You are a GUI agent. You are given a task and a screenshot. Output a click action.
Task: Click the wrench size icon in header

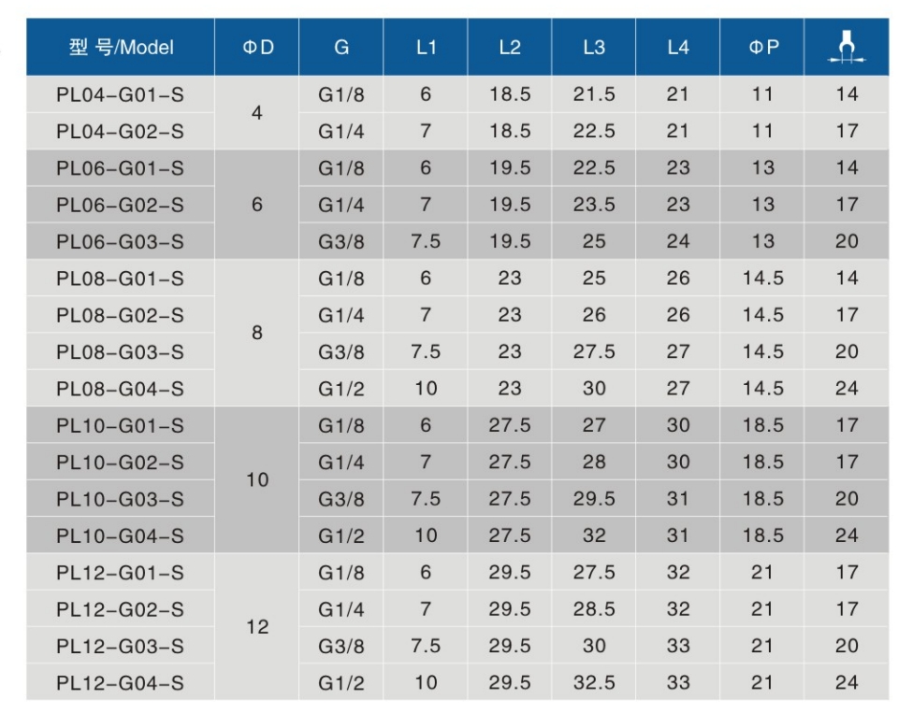coord(847,48)
